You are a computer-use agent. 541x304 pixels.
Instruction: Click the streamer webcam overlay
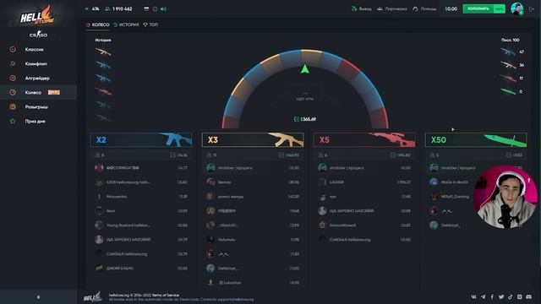point(505,197)
